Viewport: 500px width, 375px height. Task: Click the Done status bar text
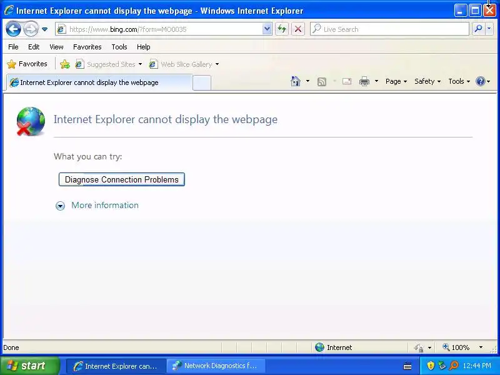tap(11, 348)
